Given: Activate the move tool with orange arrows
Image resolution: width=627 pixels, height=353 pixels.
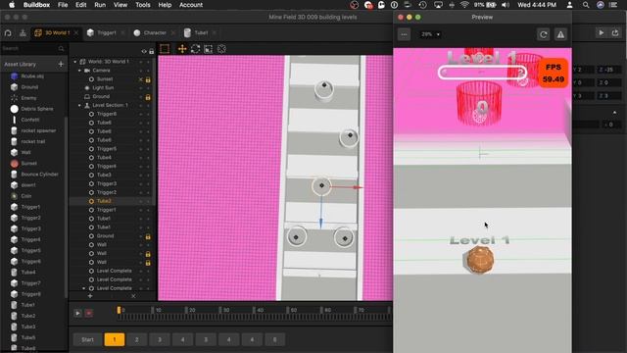Looking at the screenshot, I should coord(182,49).
